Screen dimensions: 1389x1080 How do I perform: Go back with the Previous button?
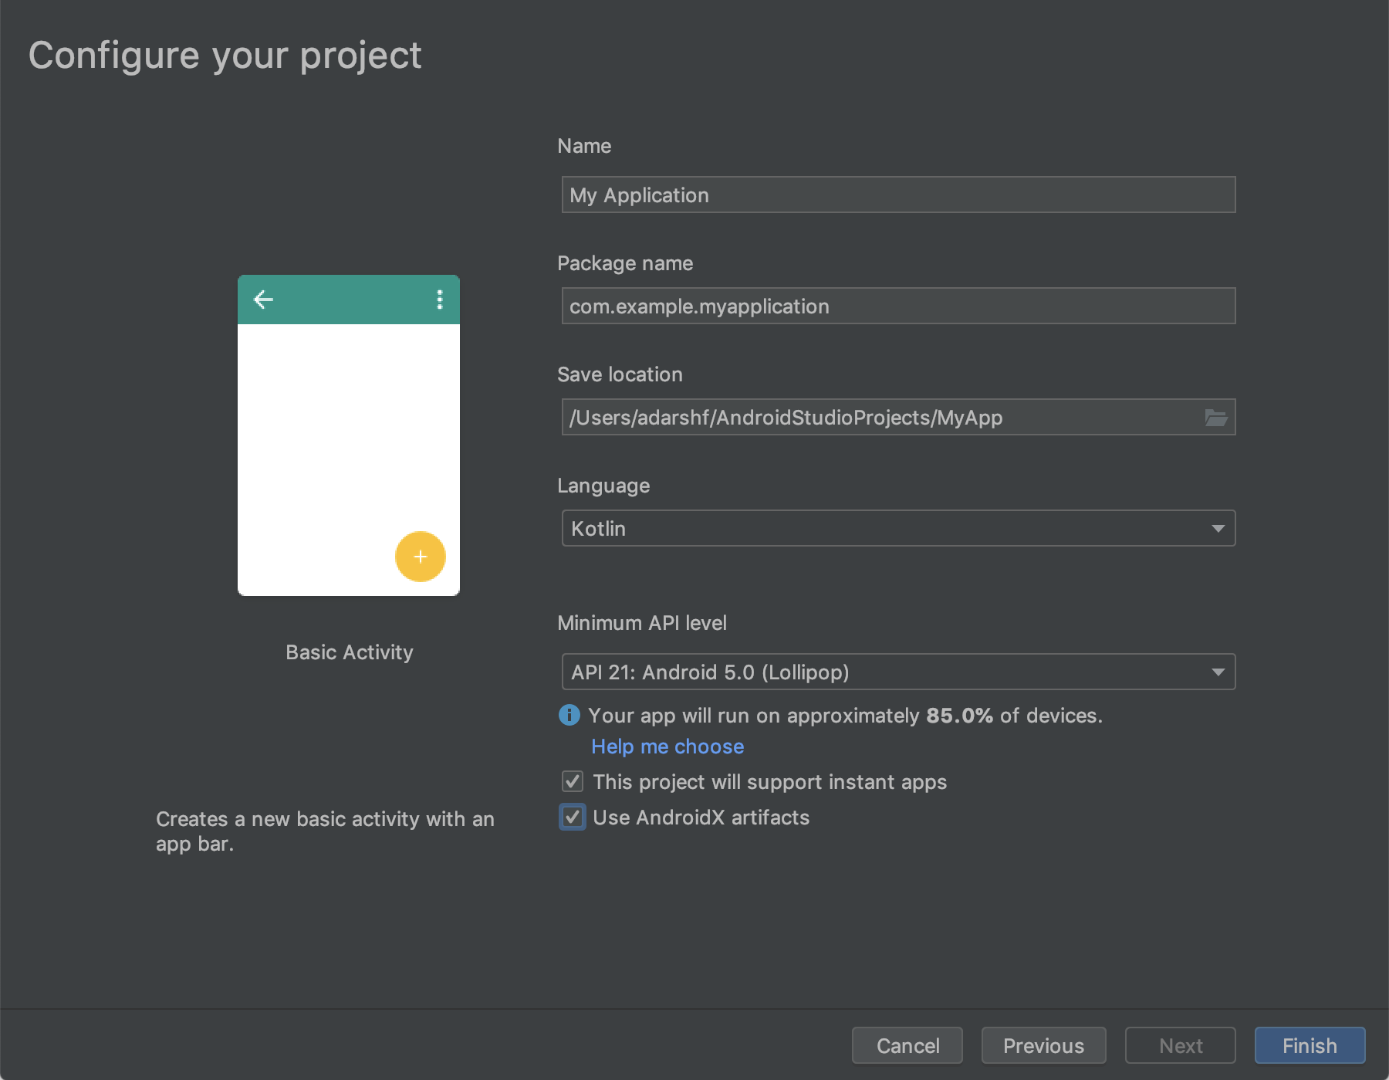(x=1043, y=1045)
